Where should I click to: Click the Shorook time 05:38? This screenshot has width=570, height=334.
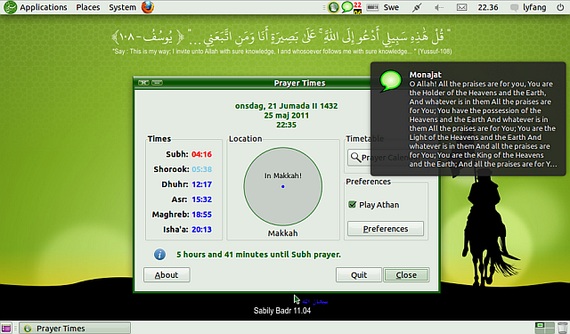tap(201, 169)
